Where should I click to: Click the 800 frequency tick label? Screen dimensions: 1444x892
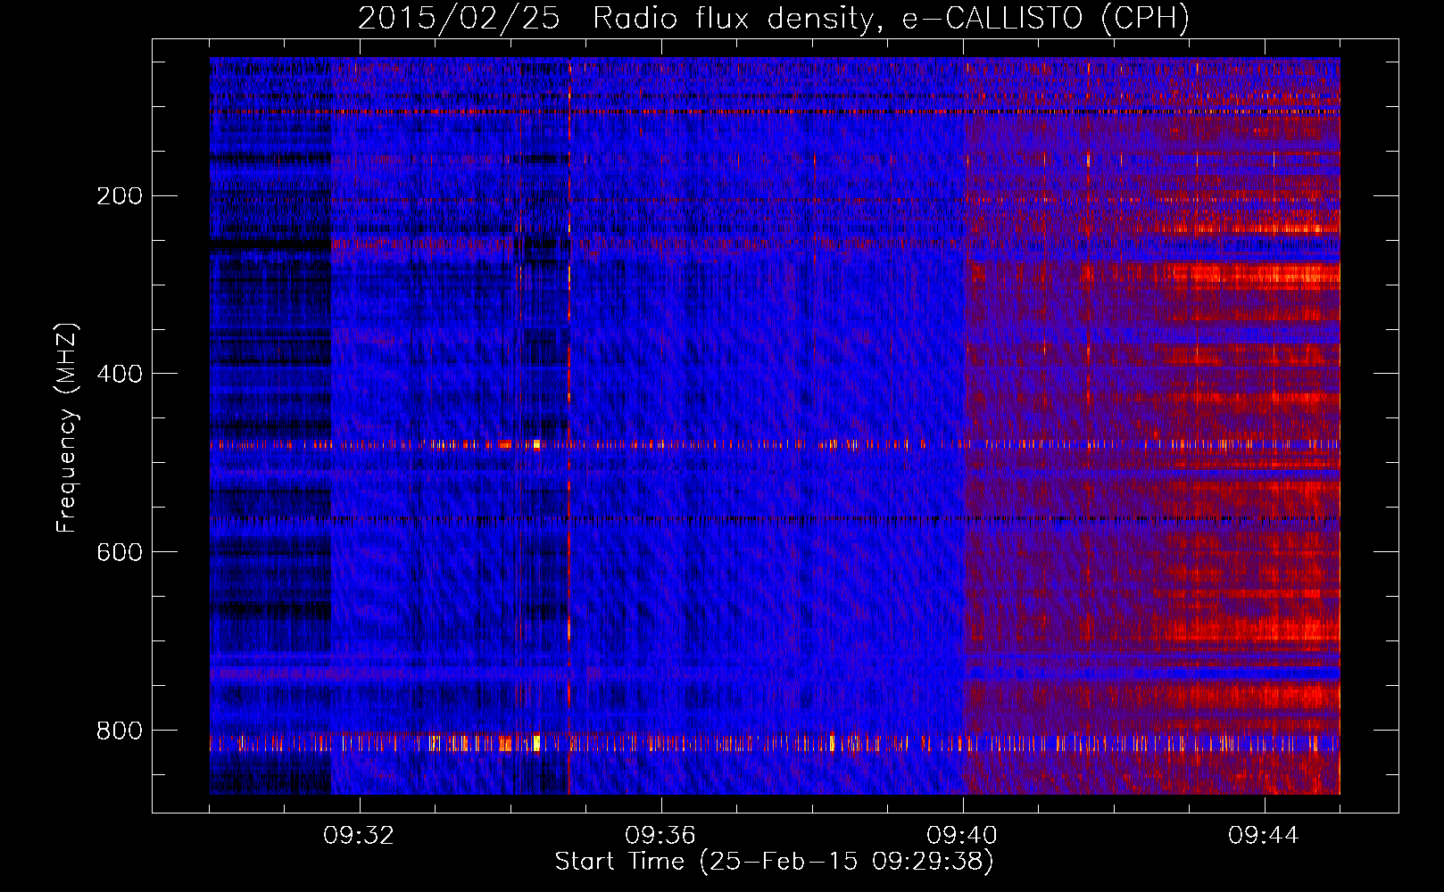[120, 731]
